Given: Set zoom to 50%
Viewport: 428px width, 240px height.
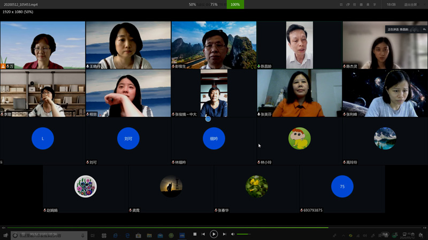Looking at the screenshot, I should tap(192, 4).
